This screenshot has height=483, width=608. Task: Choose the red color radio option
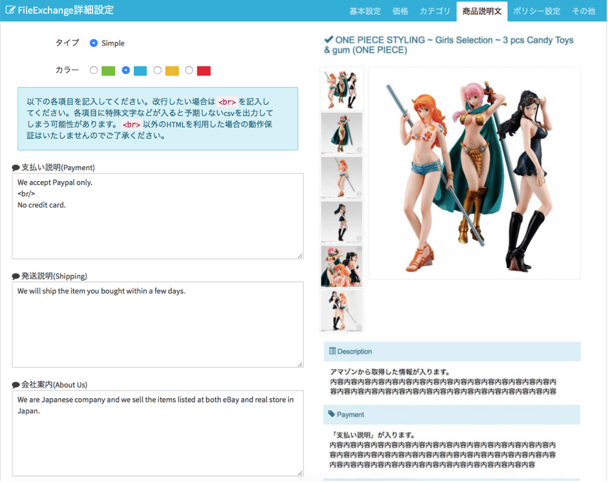189,71
